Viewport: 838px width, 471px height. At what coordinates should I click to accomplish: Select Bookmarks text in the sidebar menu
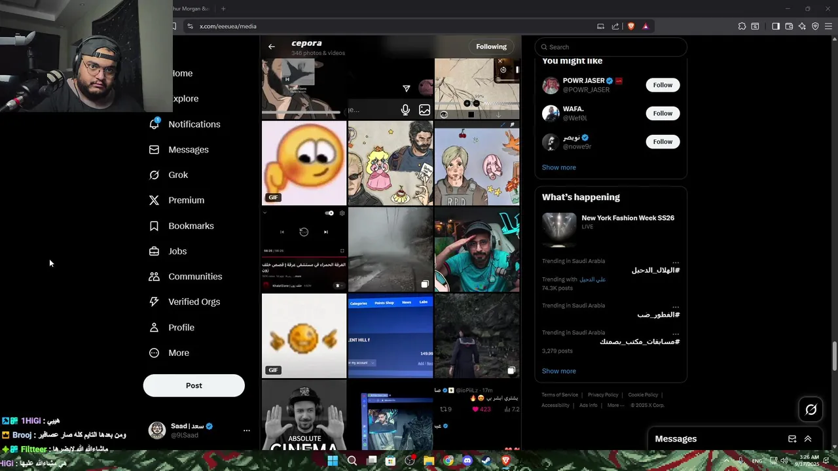click(191, 226)
